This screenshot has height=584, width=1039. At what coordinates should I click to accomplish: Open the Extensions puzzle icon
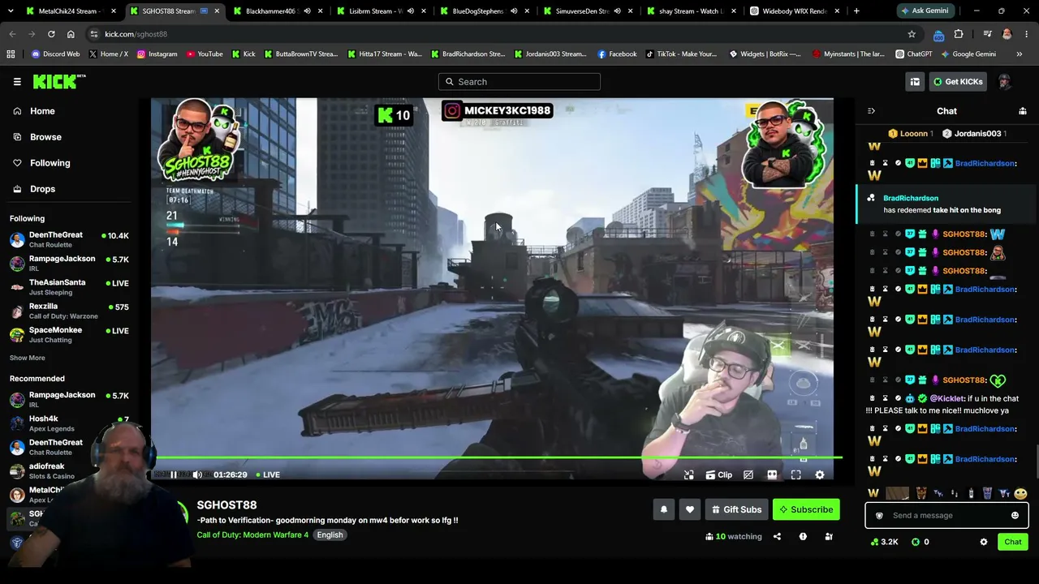(x=959, y=34)
